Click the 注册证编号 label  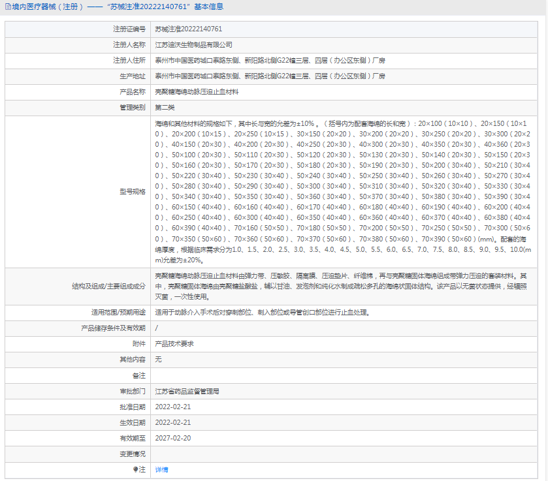[129, 29]
